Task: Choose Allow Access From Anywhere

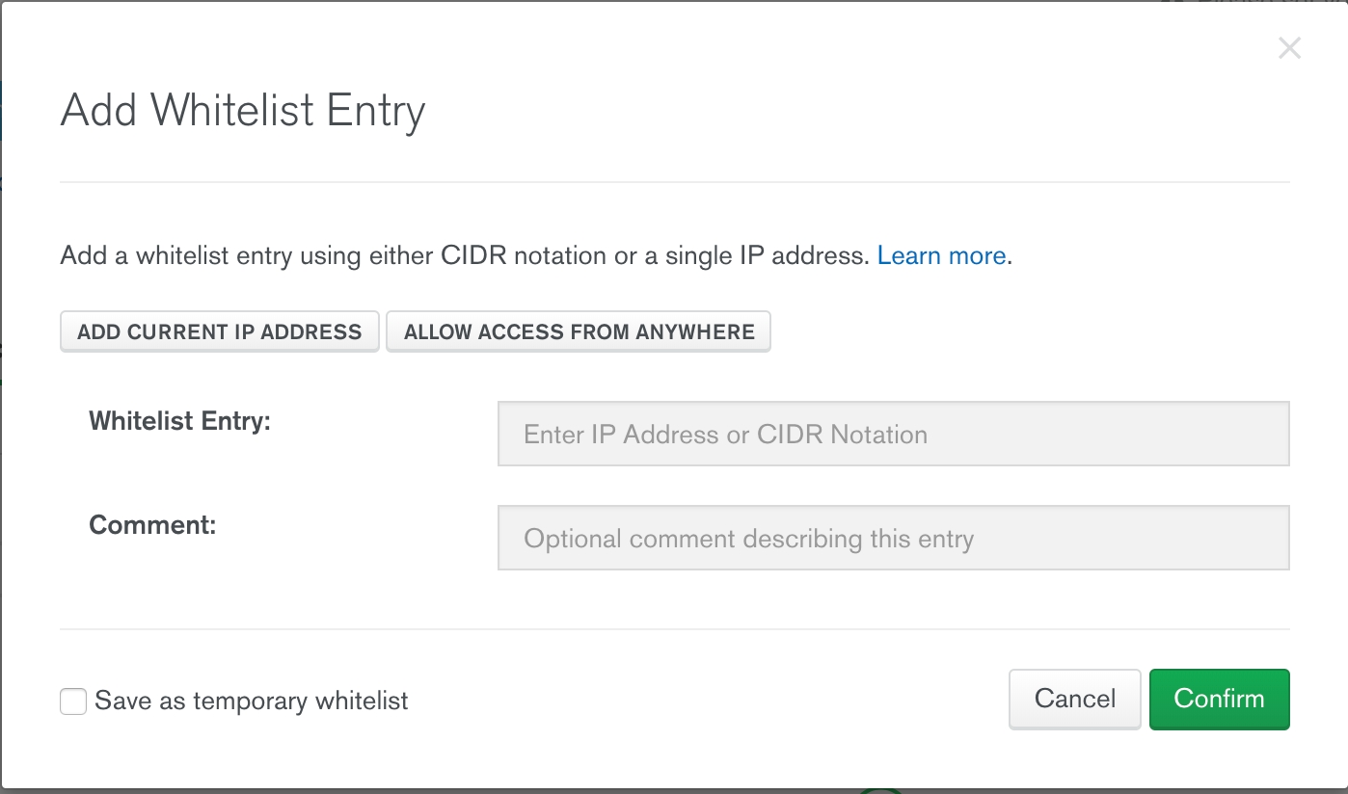Action: pos(579,331)
